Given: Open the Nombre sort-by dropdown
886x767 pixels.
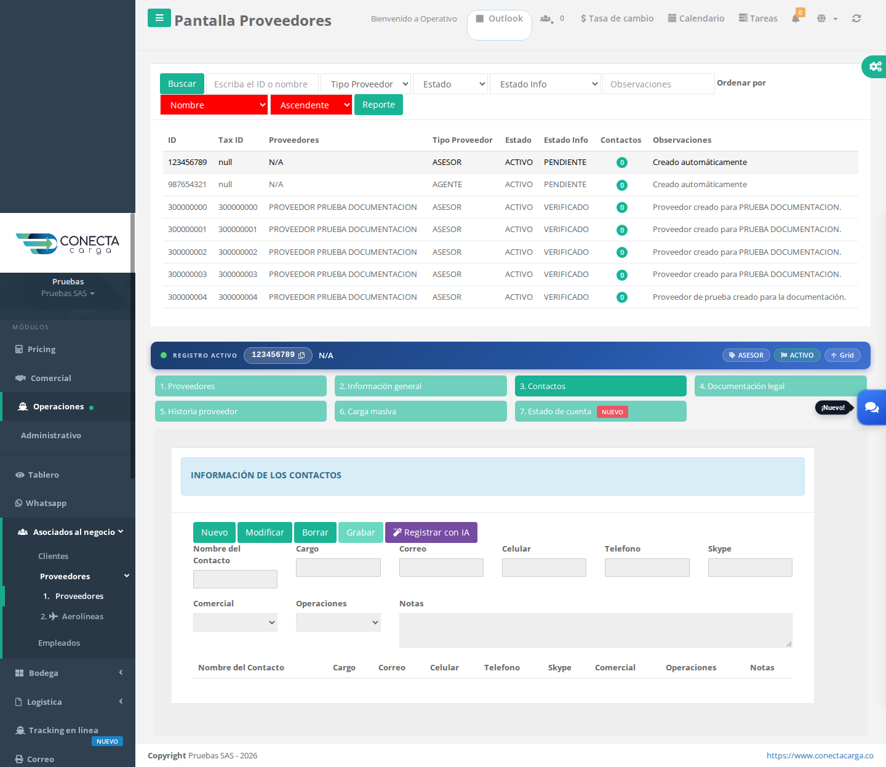Looking at the screenshot, I should [214, 105].
